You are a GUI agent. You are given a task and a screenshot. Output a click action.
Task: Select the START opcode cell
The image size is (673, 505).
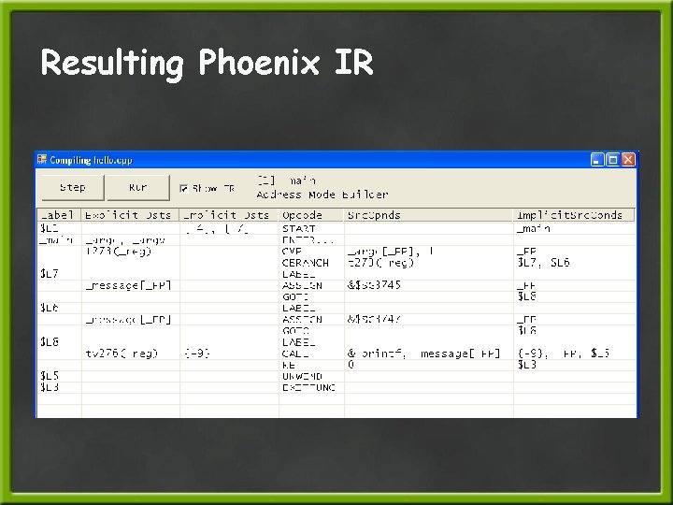tap(311, 228)
